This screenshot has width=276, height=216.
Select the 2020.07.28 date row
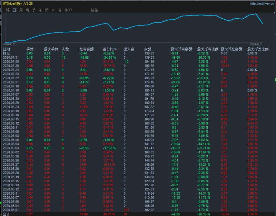click(x=11, y=66)
